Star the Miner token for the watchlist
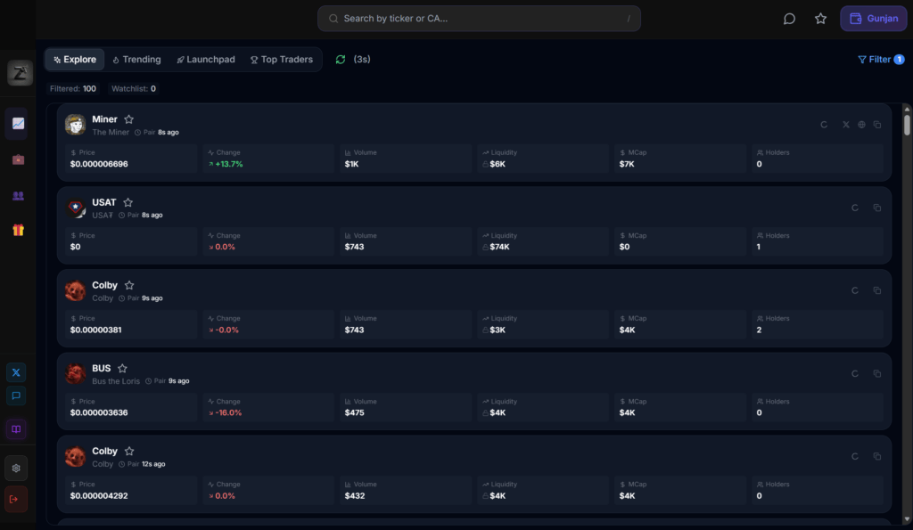The height and width of the screenshot is (530, 913). tap(129, 119)
